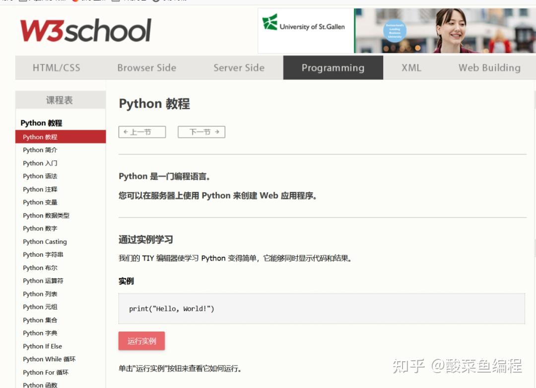
Task: Click the 下一节 next button
Action: coord(201,132)
